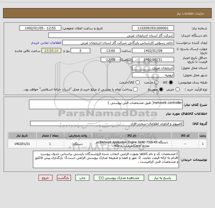
Task: Click the بازگشت back button
Action: click(x=64, y=178)
